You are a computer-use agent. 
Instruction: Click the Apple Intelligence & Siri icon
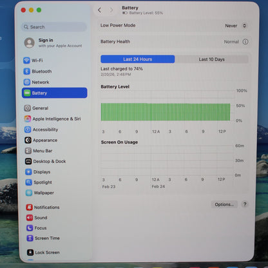click(28, 119)
